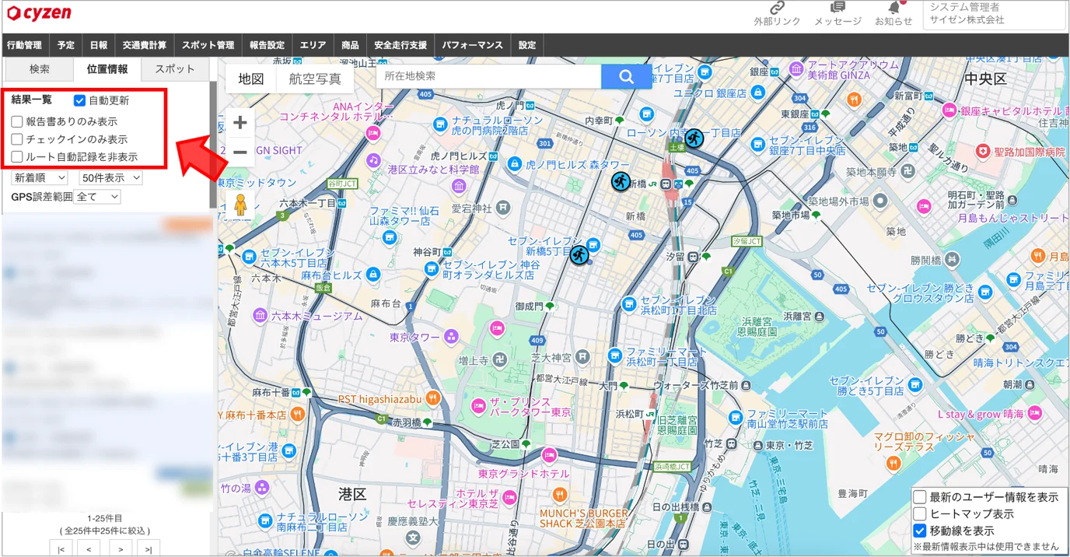Screen dimensions: 1070x557
Task: Zoom out the map with minus button
Action: [240, 152]
